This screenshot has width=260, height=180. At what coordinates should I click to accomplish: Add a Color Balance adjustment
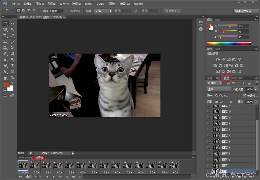(x=220, y=65)
